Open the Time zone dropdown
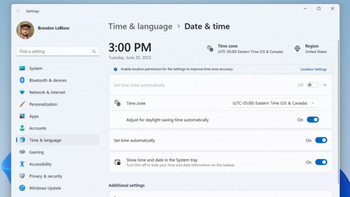The width and height of the screenshot is (350, 197). [x=273, y=103]
